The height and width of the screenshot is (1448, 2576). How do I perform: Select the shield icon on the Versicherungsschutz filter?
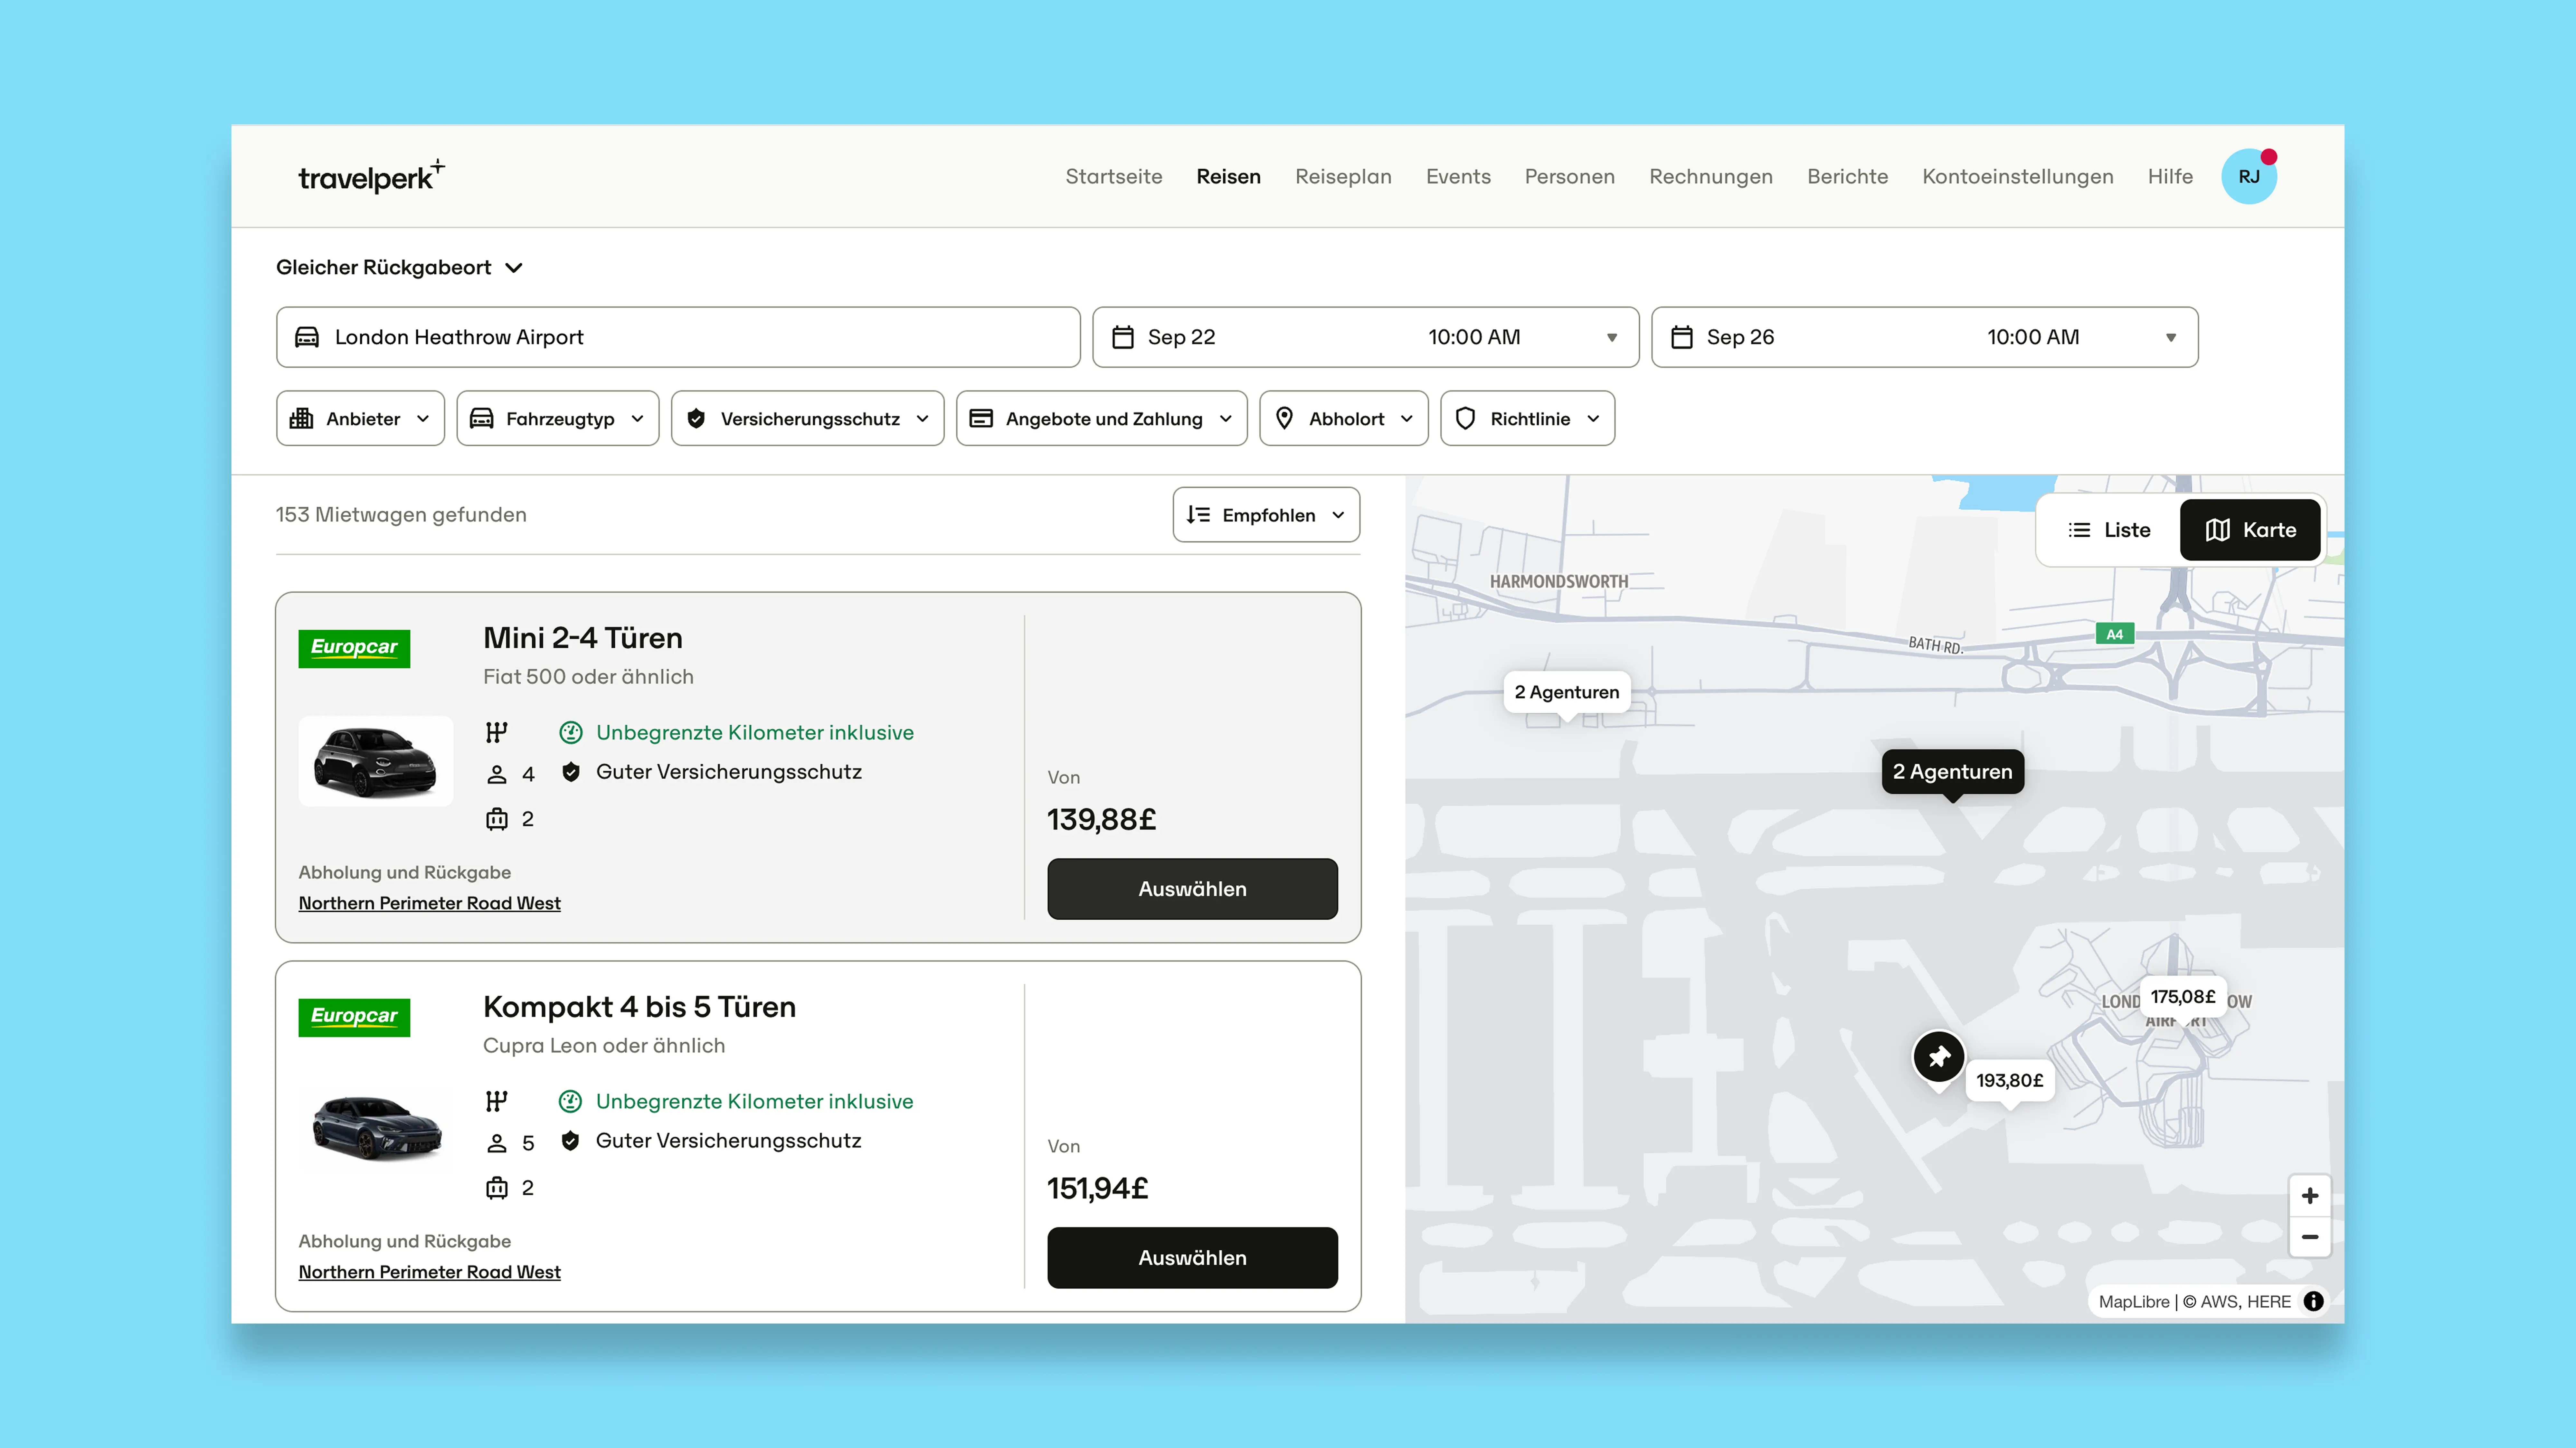(x=696, y=418)
